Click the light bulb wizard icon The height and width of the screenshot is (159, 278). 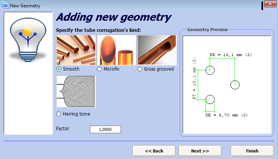(x=28, y=40)
